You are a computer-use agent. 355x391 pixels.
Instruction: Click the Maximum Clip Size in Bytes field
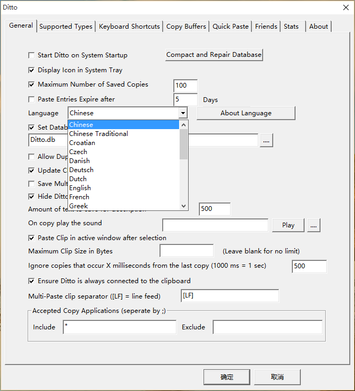pos(187,251)
